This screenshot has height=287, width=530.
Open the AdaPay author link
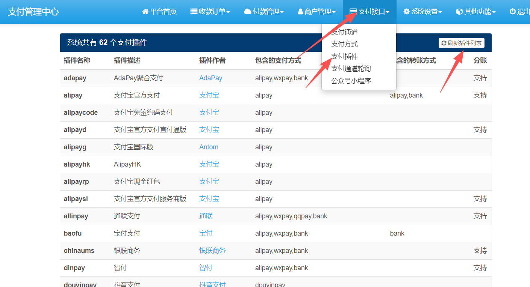tap(210, 78)
